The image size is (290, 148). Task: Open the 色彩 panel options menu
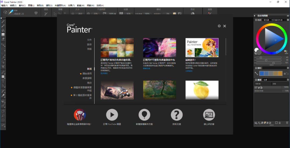288,20
